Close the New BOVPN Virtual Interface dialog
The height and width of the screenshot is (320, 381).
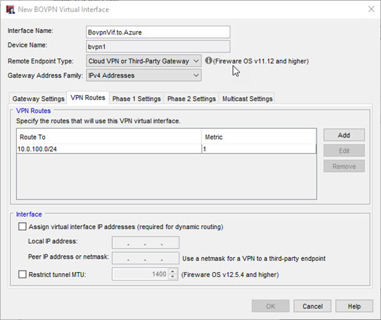click(x=371, y=9)
